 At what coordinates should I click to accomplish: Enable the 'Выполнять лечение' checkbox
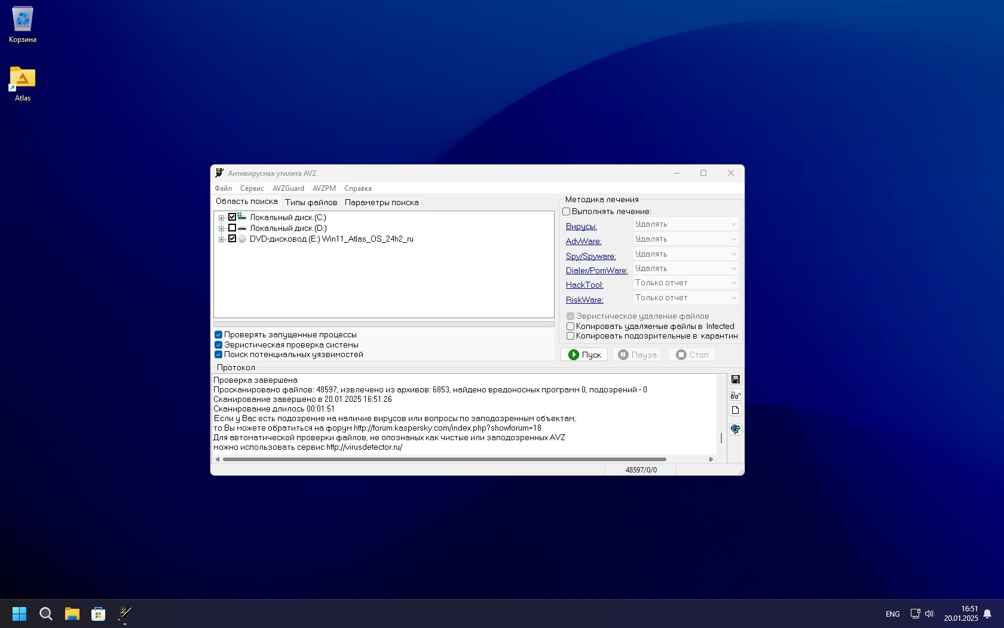tap(567, 212)
